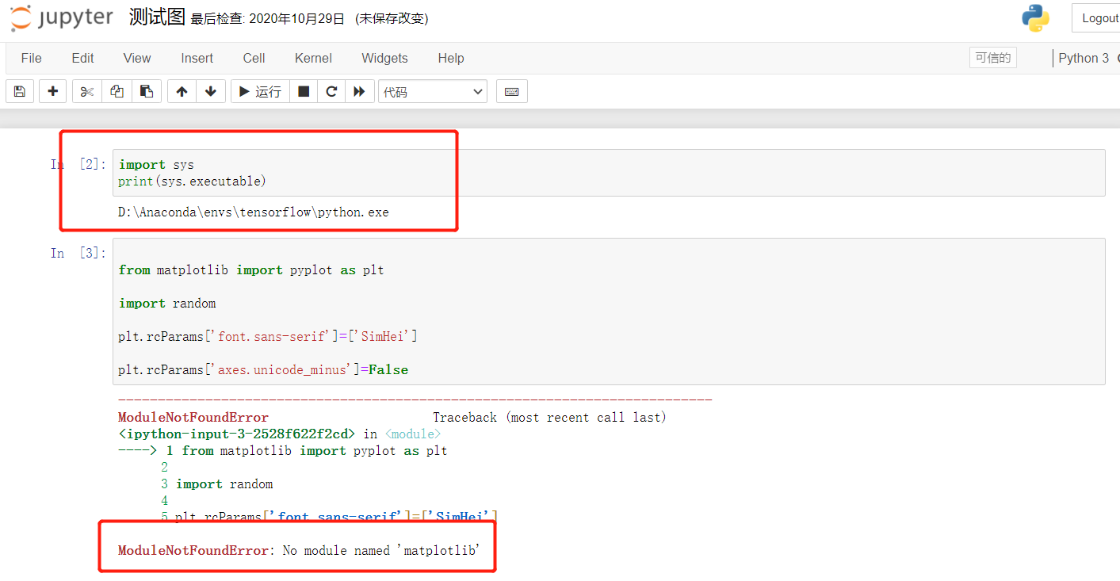Screen dimensions: 1120x581
Task: Click the ipython-input-3 traceback reference
Action: pos(236,434)
